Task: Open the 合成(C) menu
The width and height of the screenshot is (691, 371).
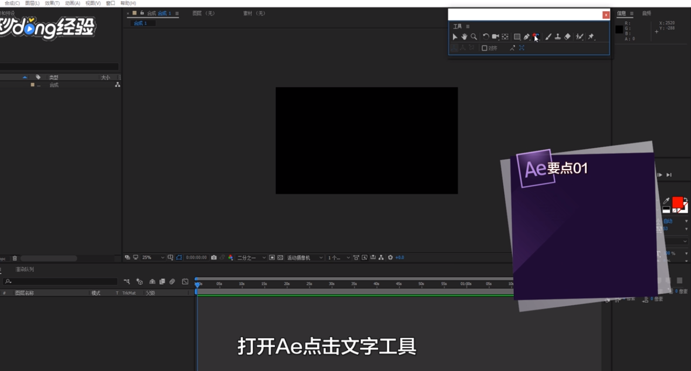Action: pos(12,3)
